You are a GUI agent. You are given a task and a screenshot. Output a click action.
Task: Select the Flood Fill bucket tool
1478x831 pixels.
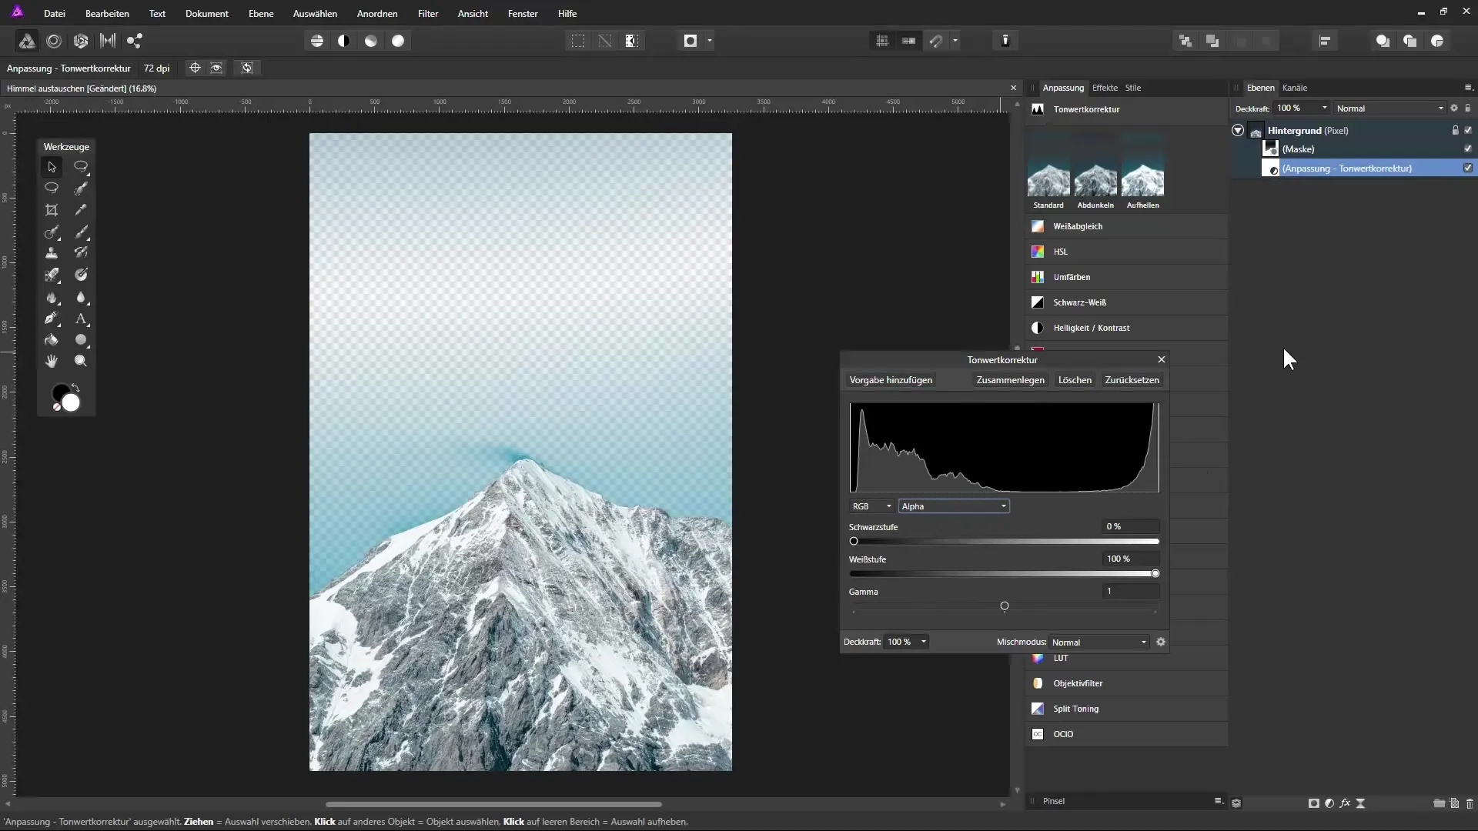tap(52, 340)
